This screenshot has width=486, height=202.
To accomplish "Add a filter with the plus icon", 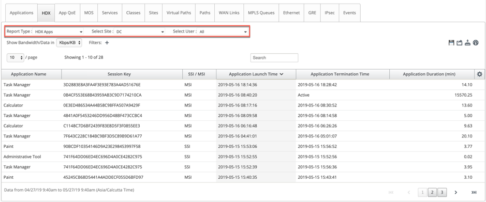I will coord(107,43).
